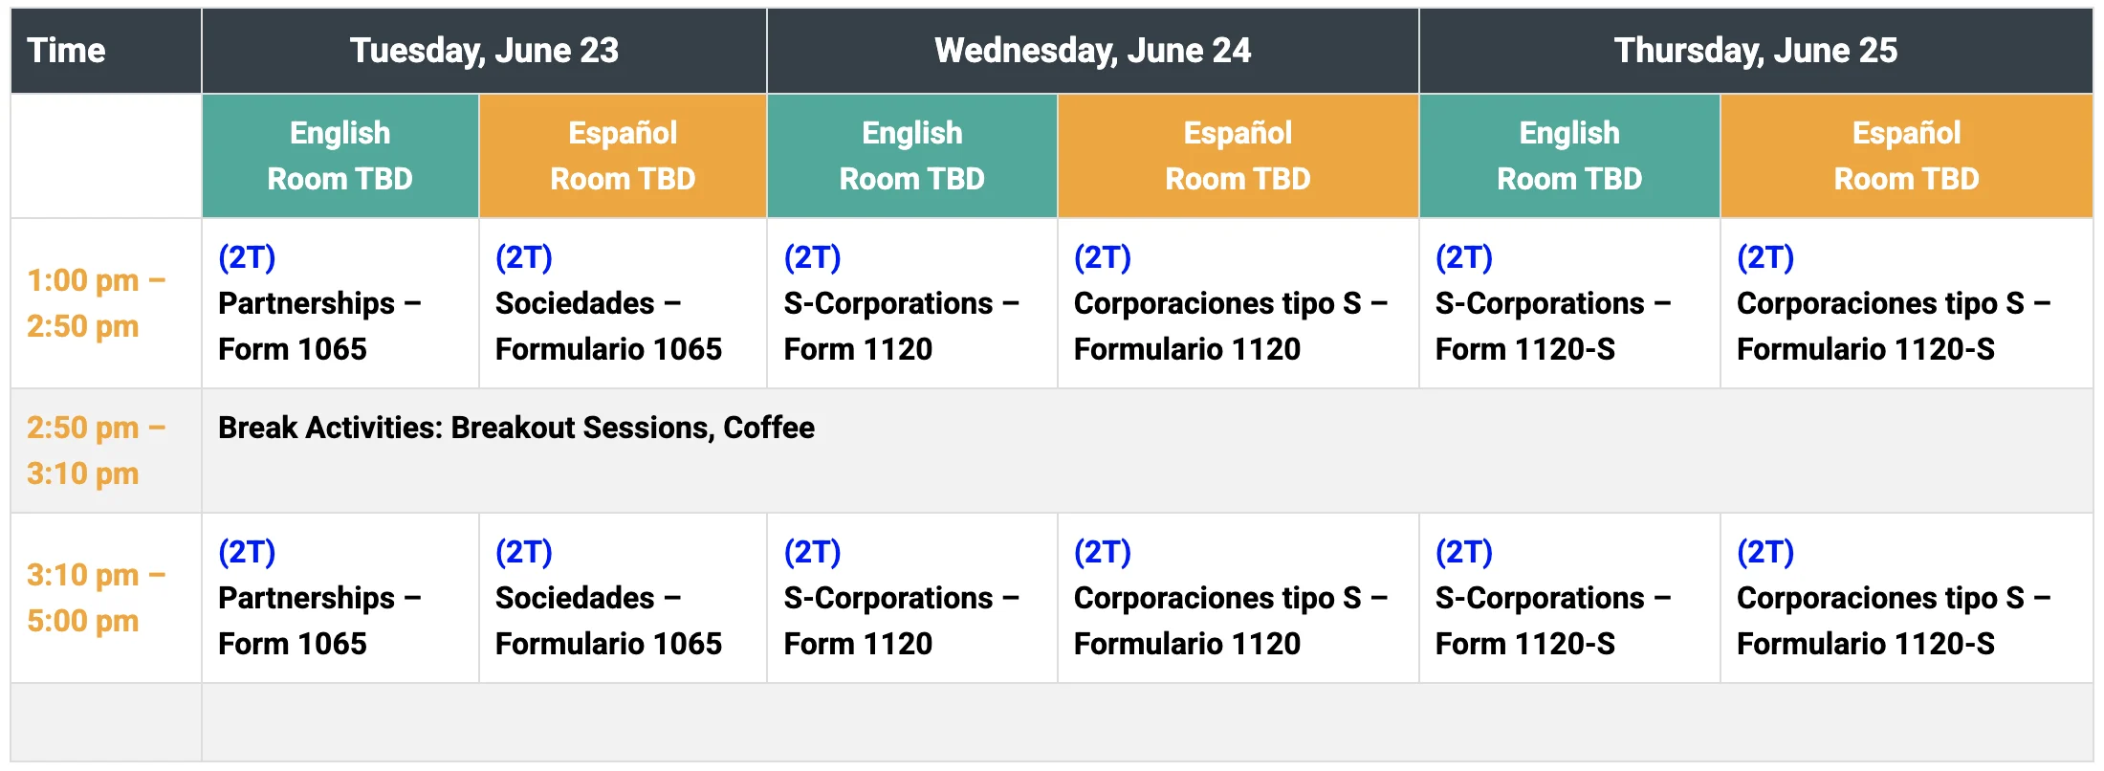
Task: Open the 1:00 pm Sociedades – Formulario 1065 session
Action: pos(608,325)
